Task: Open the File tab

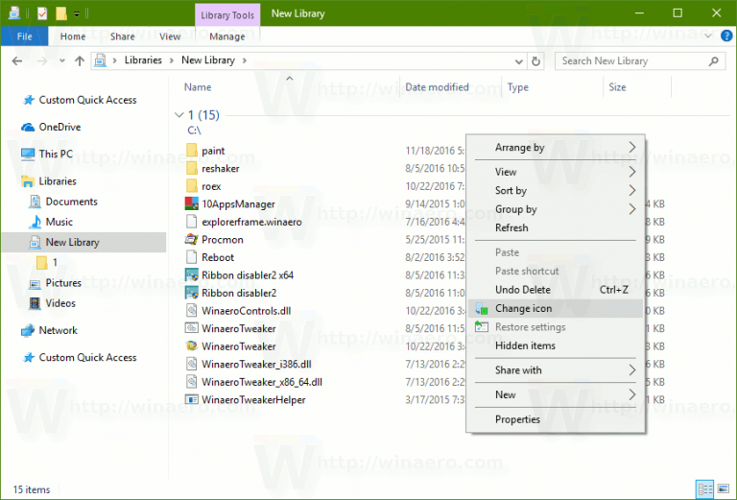Action: pyautogui.click(x=24, y=36)
